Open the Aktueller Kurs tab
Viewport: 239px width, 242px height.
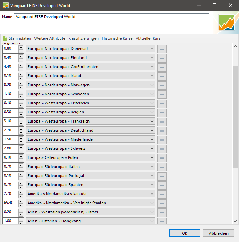(148, 38)
